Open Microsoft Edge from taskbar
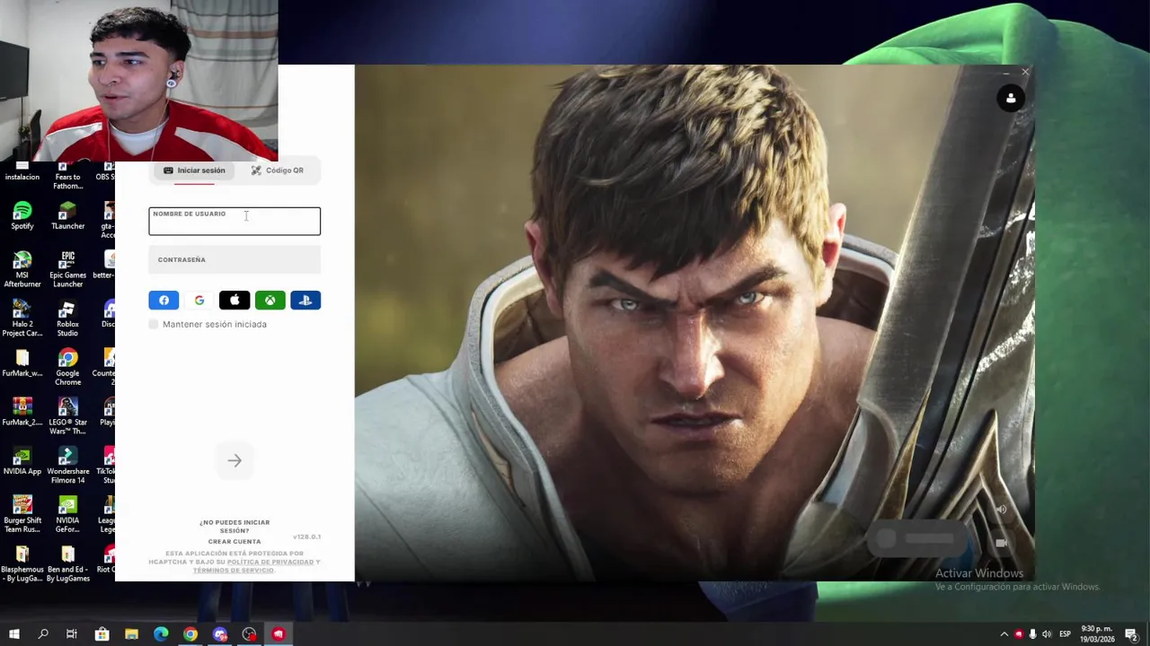 [x=161, y=634]
